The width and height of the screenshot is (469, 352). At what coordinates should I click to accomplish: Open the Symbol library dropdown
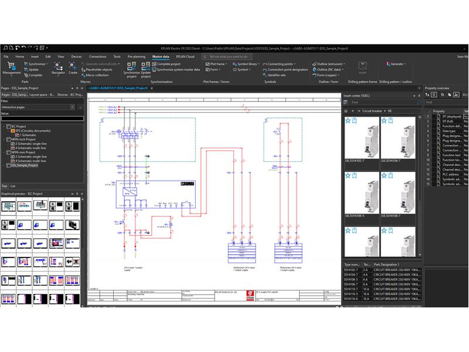click(x=246, y=64)
